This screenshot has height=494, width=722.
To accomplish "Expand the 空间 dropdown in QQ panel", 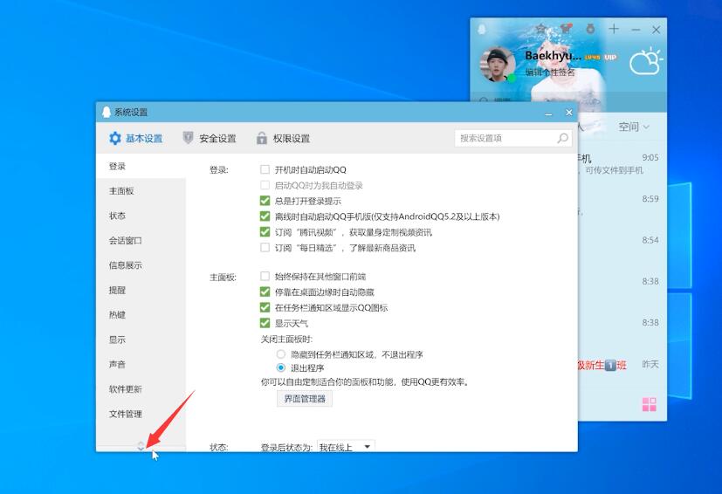I will [634, 127].
